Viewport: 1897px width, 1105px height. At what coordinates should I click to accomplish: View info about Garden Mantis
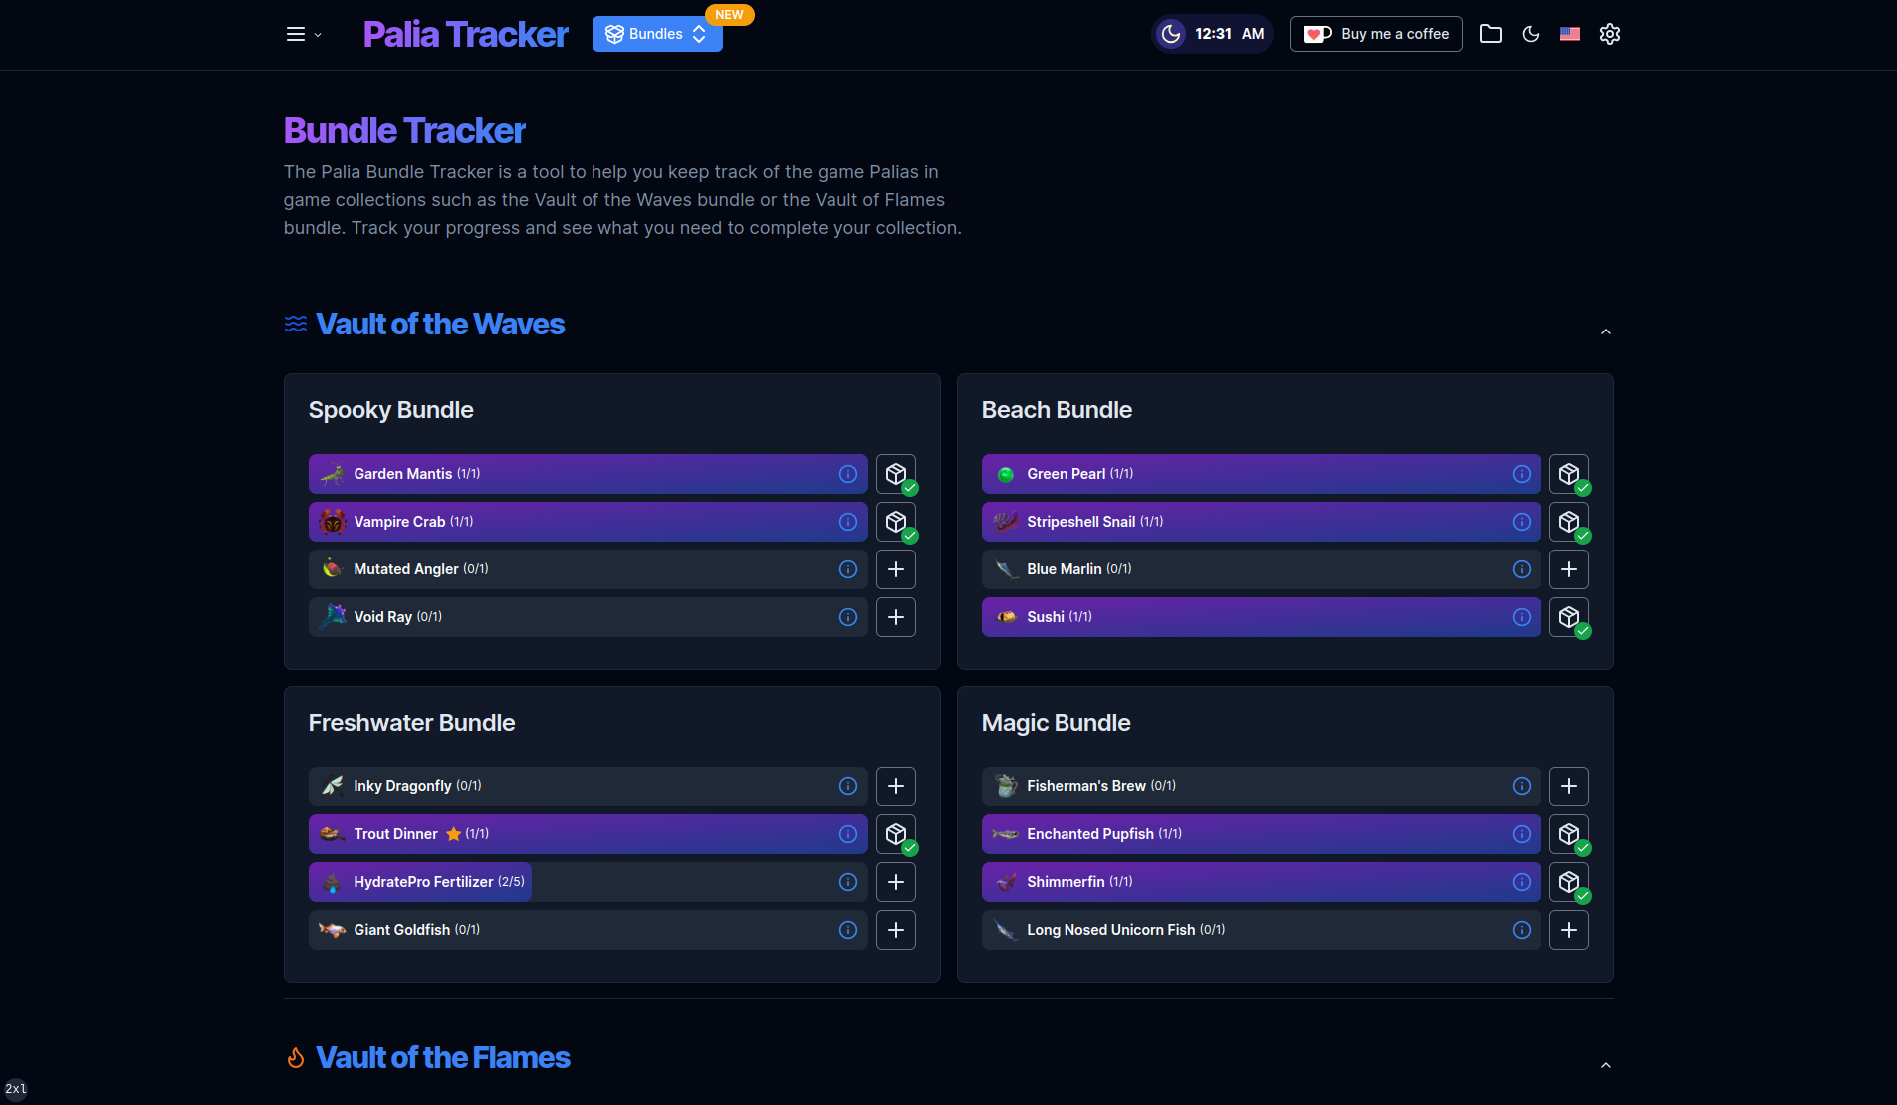coord(847,473)
